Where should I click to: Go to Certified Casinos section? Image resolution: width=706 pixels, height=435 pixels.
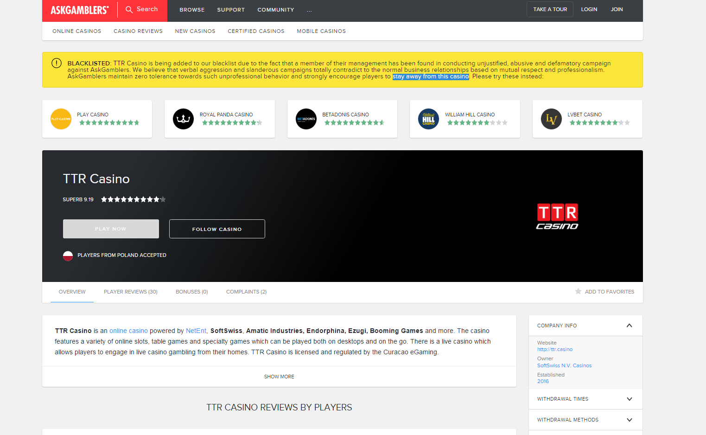256,31
